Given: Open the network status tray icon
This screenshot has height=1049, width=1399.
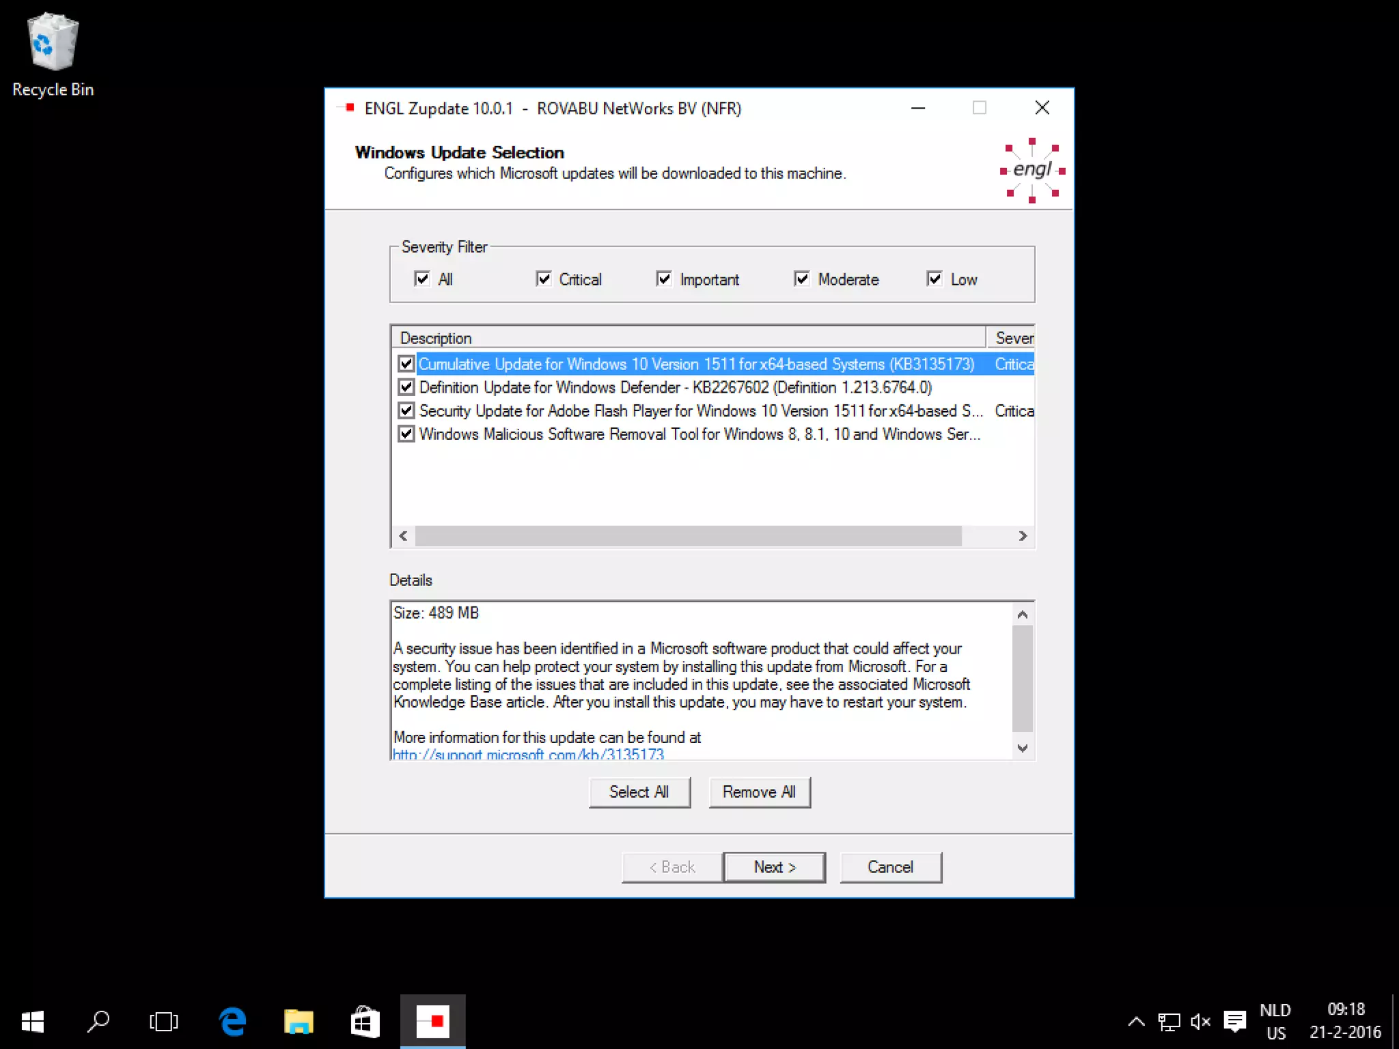Looking at the screenshot, I should pos(1169,1022).
